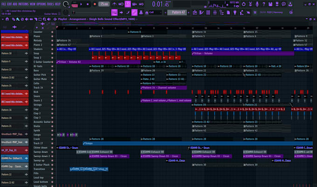The image size is (317, 187).
Task: Stop playback with the Stop button
Action: [x=88, y=4]
